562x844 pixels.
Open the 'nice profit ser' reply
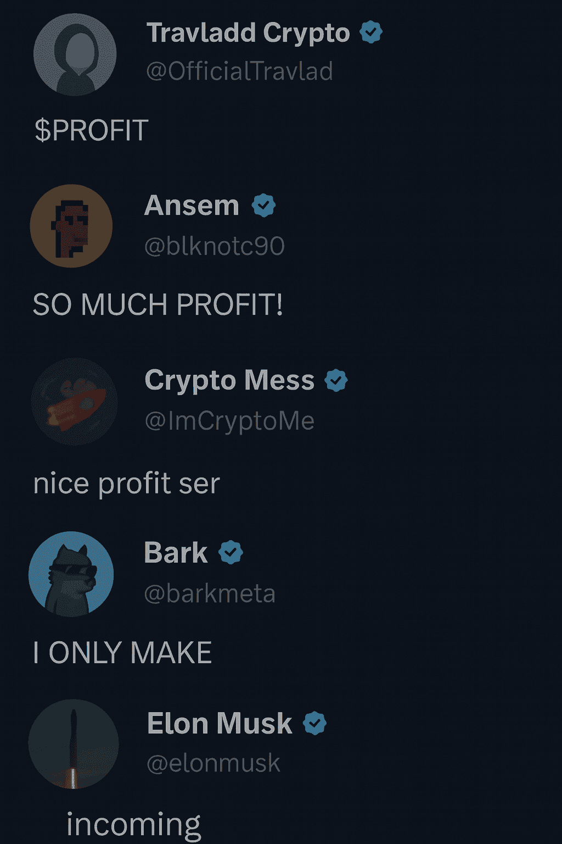126,484
